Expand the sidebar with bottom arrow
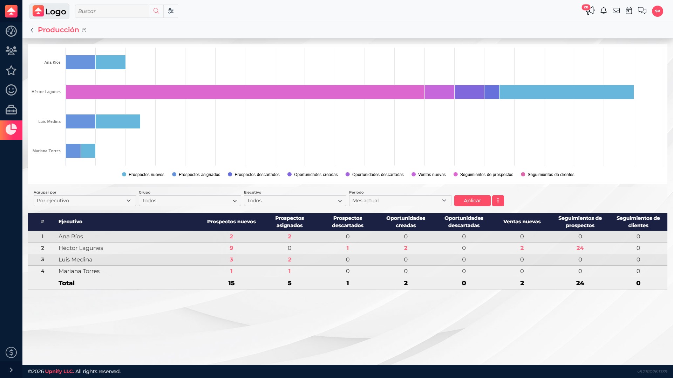The width and height of the screenshot is (673, 378). [x=11, y=370]
